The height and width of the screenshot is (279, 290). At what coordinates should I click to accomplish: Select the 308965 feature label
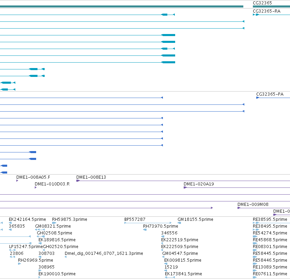[x=46, y=267]
